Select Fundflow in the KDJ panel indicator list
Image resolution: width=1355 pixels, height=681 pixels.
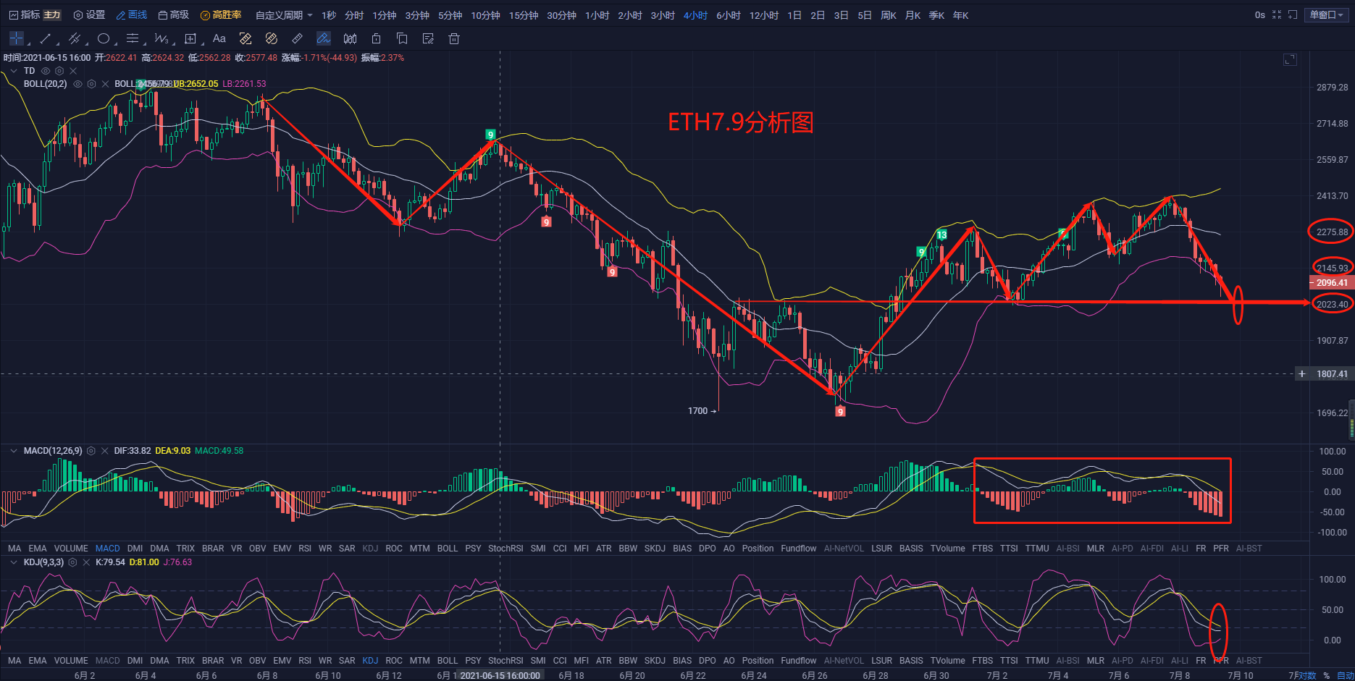tap(799, 661)
